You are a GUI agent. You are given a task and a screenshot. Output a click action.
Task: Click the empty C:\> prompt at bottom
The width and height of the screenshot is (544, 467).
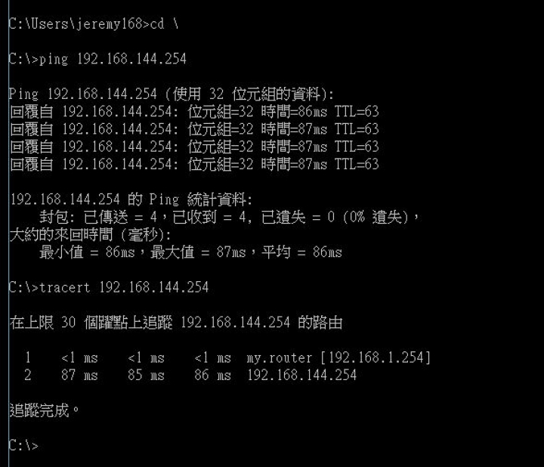[x=23, y=446]
